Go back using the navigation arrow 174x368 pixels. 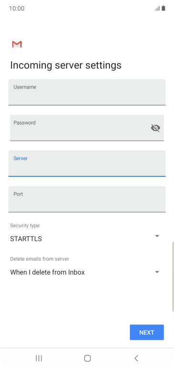coord(136,358)
